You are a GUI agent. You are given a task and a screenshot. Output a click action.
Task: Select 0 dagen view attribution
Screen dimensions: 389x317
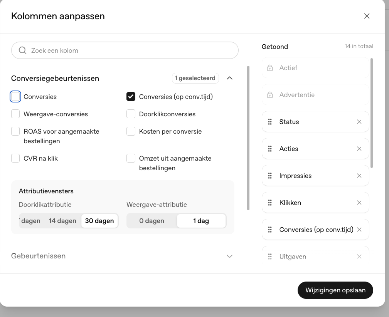coord(152,221)
